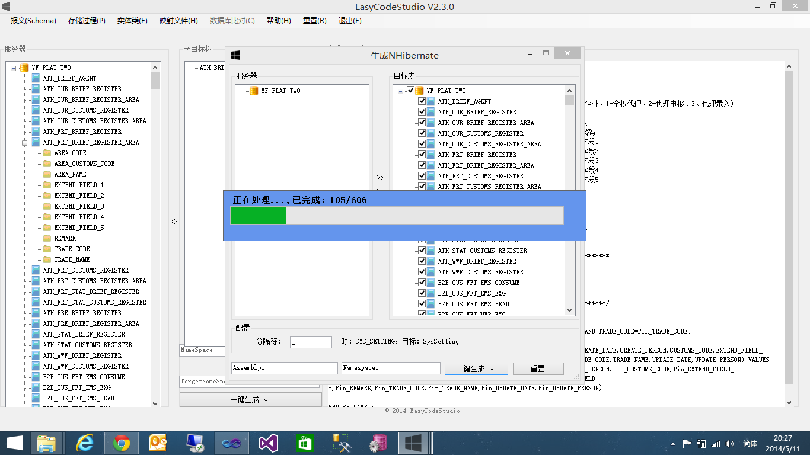The height and width of the screenshot is (455, 810).
Task: Uncheck ATH_CUR_CUSTOMS_REGISTER in the target table list
Action: [422, 133]
